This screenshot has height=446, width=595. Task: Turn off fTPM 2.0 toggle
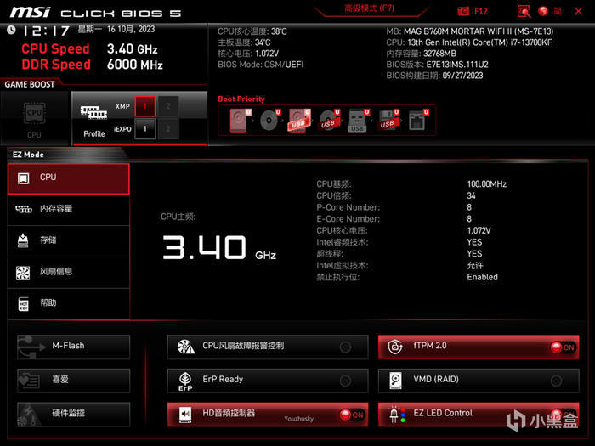pyautogui.click(x=563, y=347)
